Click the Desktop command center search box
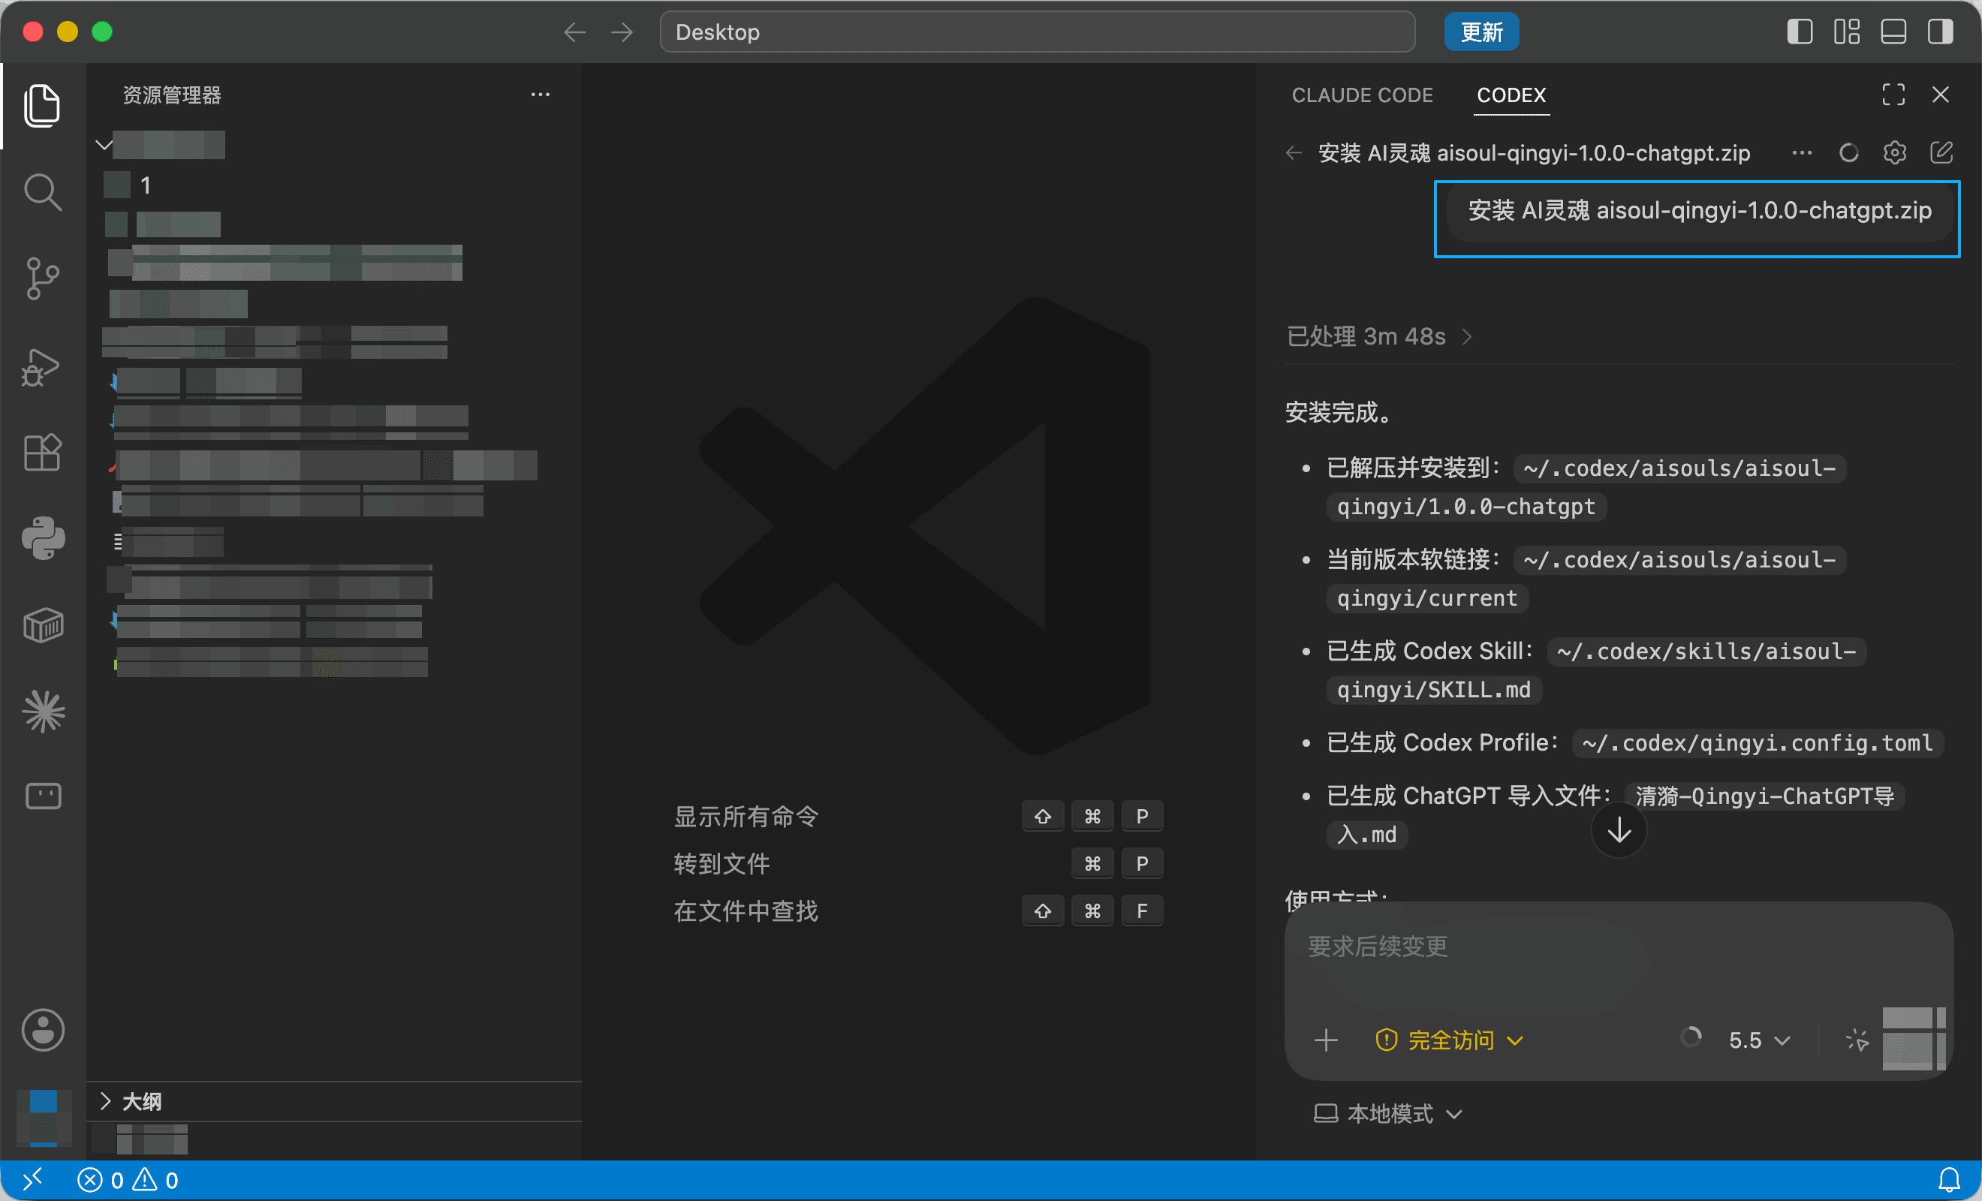The height and width of the screenshot is (1201, 1982). (1037, 32)
